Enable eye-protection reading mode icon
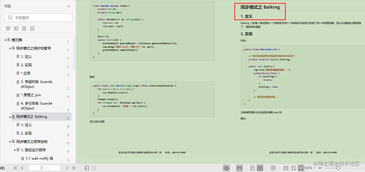This screenshot has width=365, height=172. (x=226, y=168)
